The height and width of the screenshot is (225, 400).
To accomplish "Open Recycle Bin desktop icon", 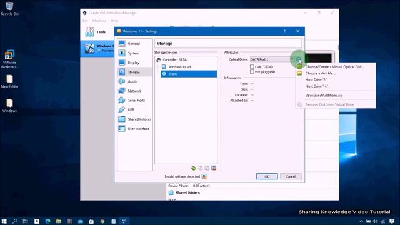I will [9, 9].
